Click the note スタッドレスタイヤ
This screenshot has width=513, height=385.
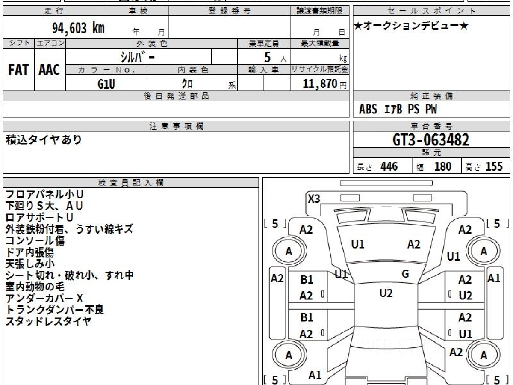click(49, 322)
